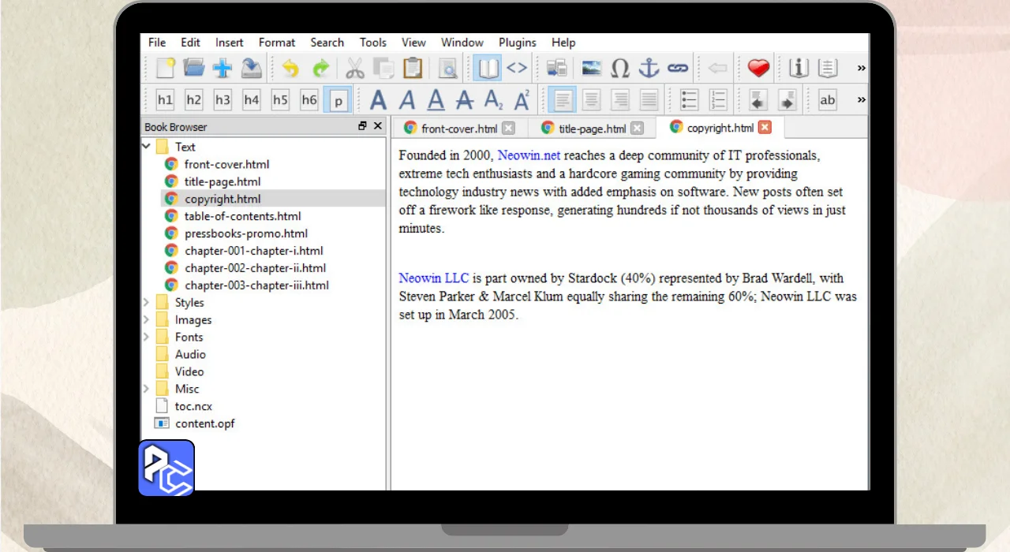1010x552 pixels.
Task: Click the Save icon in toolbar
Action: pyautogui.click(x=251, y=69)
